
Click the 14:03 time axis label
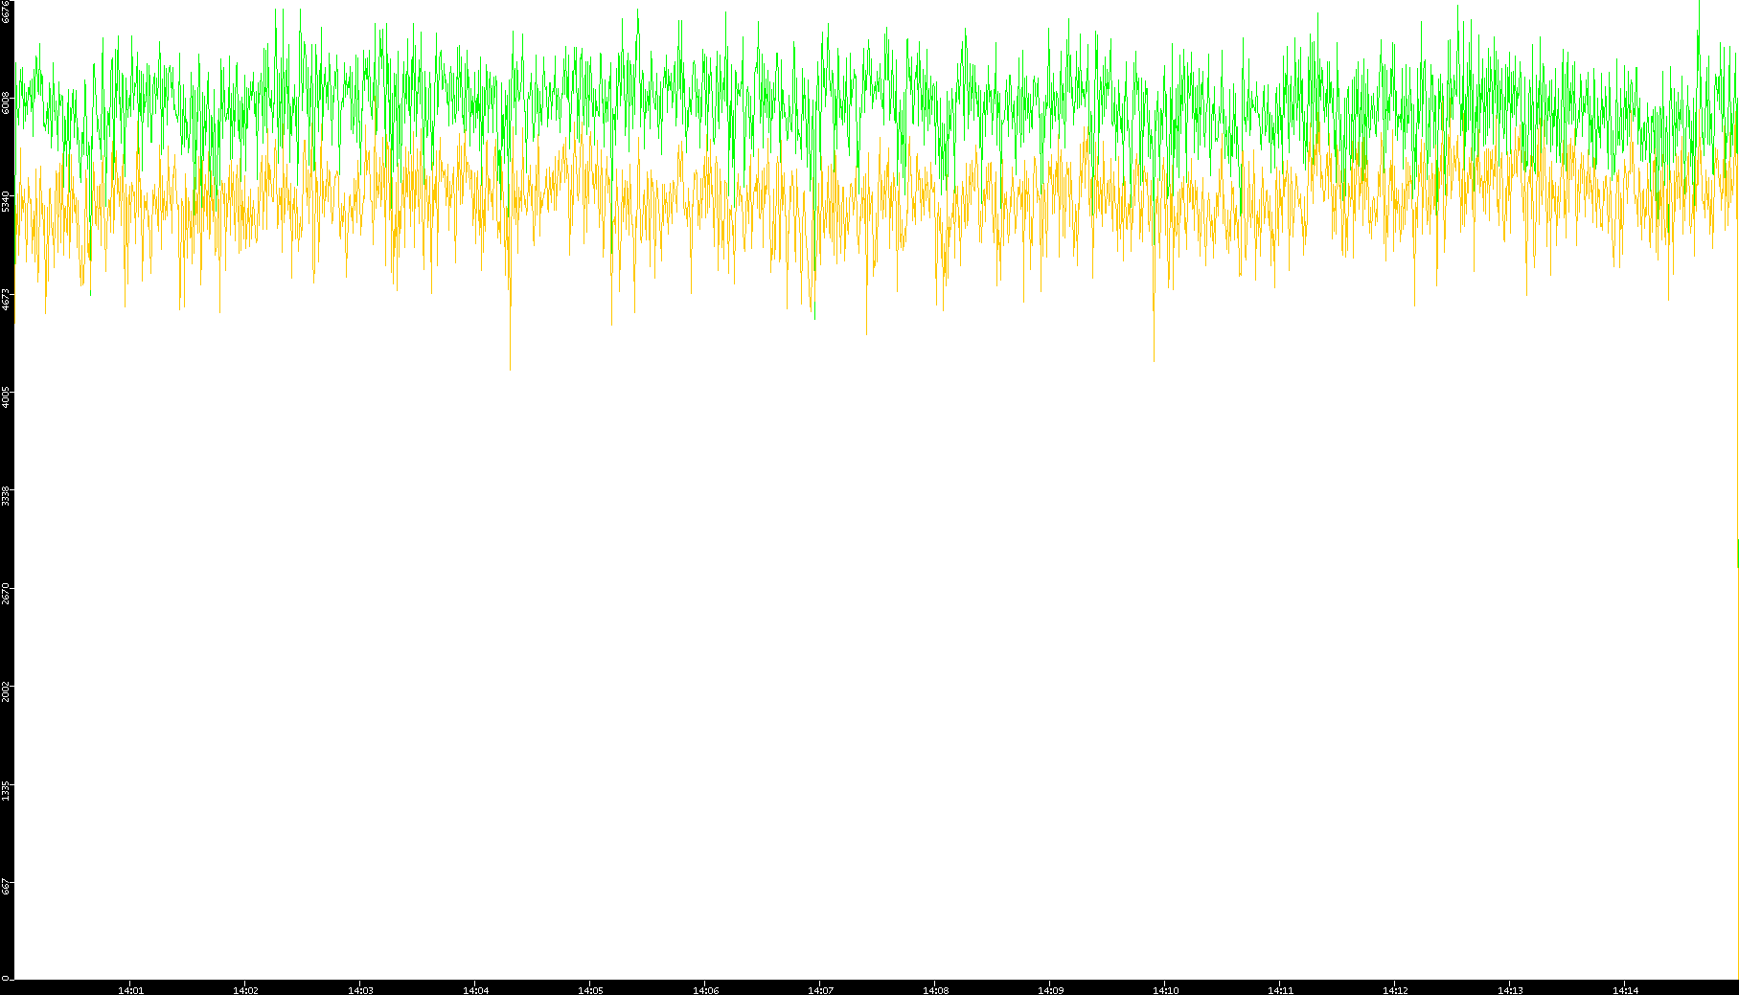[360, 989]
